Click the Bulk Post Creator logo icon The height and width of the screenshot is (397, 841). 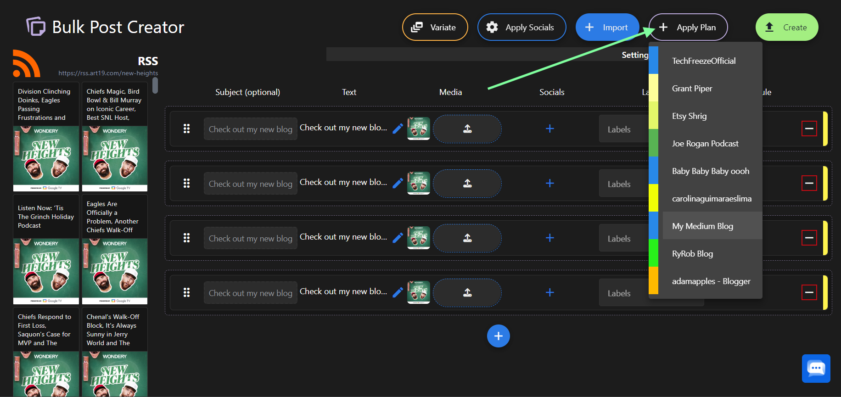[36, 26]
